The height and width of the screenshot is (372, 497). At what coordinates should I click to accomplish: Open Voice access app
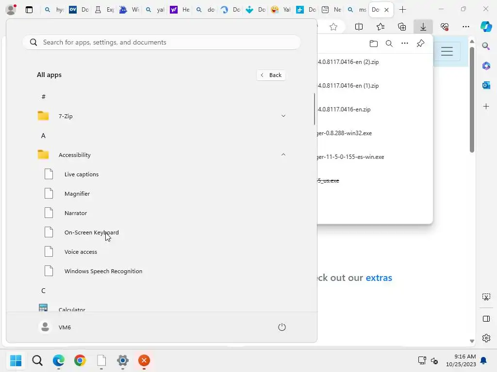pyautogui.click(x=81, y=252)
